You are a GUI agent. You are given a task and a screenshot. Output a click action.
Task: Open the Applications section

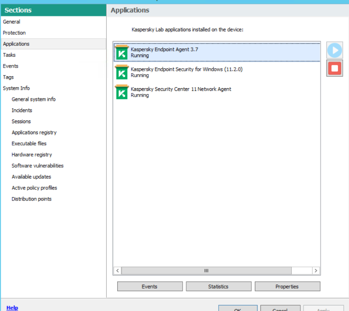point(53,44)
